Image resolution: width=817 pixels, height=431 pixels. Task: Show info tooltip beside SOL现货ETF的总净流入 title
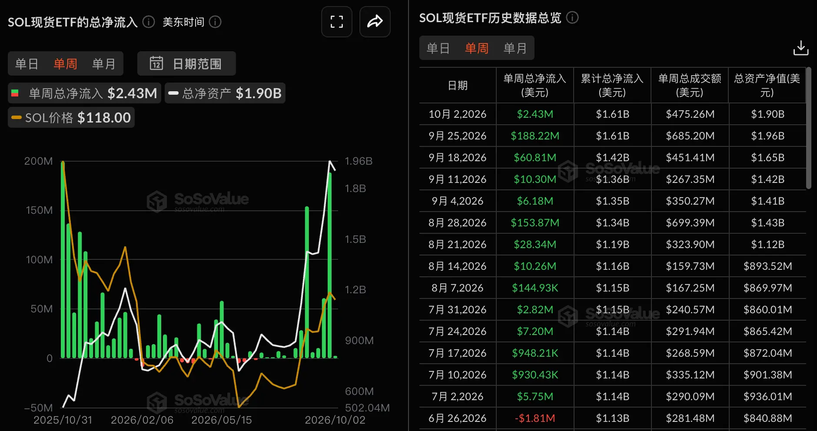[x=149, y=22]
